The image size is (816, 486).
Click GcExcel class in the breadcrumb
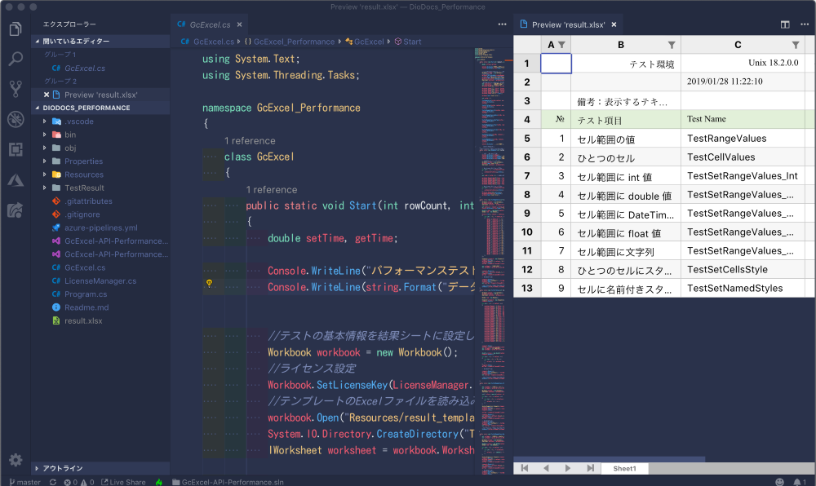coord(369,42)
